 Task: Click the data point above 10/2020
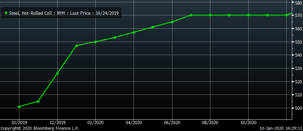pyautogui.click(x=248, y=15)
